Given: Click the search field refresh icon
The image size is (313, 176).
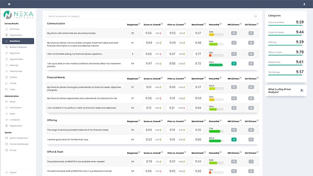Looking at the screenshot, I should (255, 16).
